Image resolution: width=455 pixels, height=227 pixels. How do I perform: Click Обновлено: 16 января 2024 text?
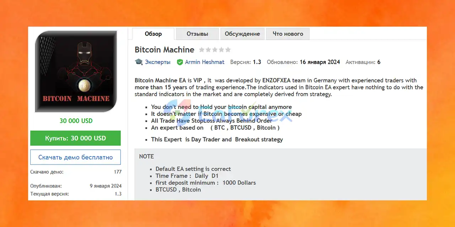pos(303,62)
